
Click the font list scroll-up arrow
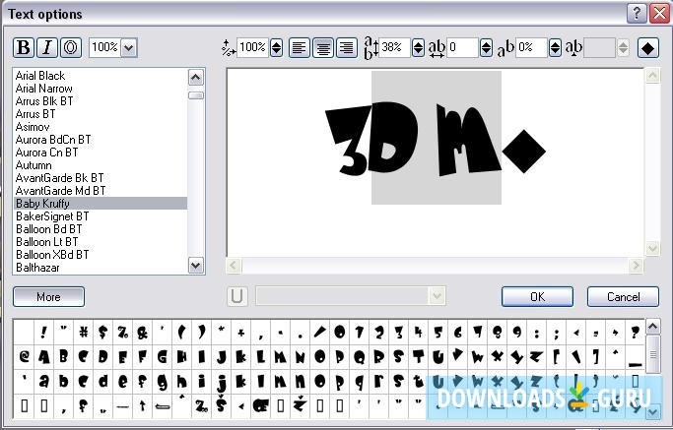(x=196, y=78)
